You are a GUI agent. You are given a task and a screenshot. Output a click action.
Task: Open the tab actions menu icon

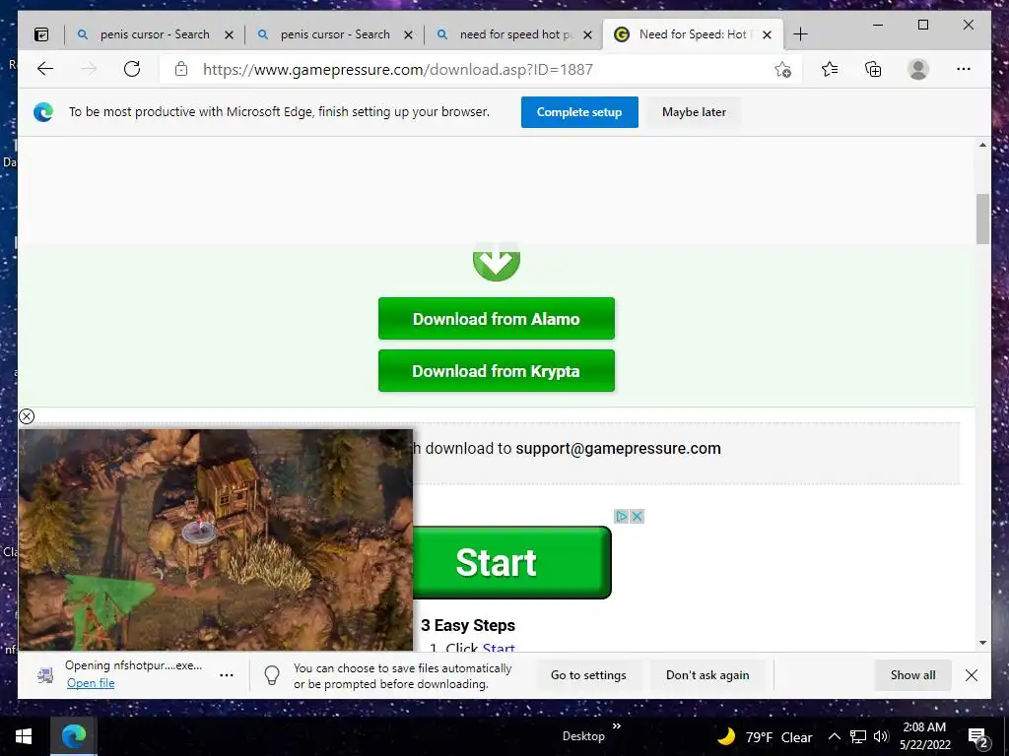point(41,34)
